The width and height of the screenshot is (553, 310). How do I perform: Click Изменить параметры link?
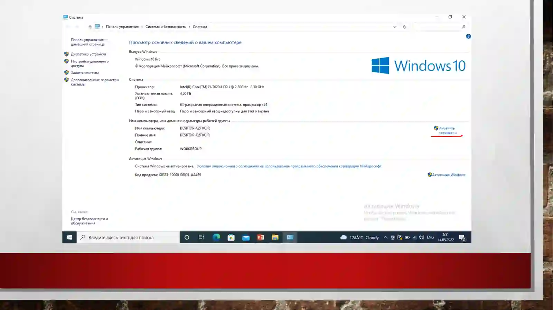(447, 130)
